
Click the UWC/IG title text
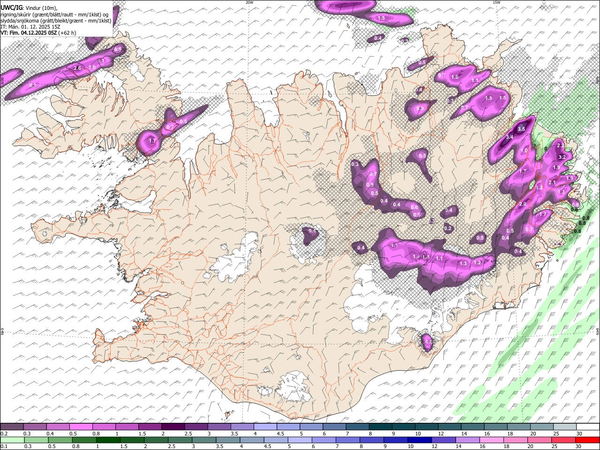click(x=11, y=7)
